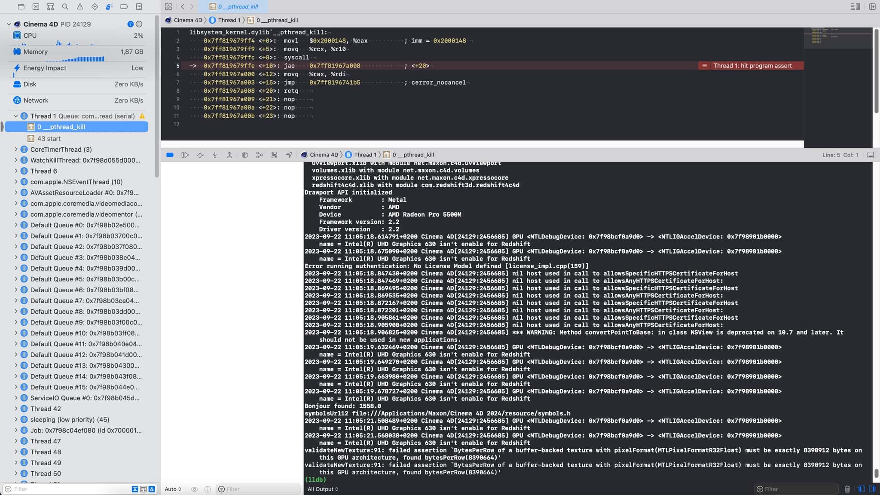Screen dimensions: 880x495
Task: Expand WatchKillThread row
Action: pyautogui.click(x=16, y=160)
